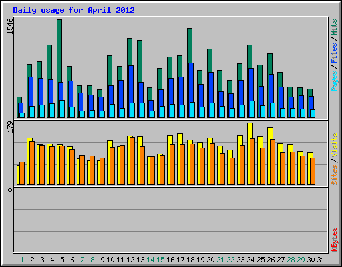Click day 22 on the x-axis

click(x=230, y=260)
